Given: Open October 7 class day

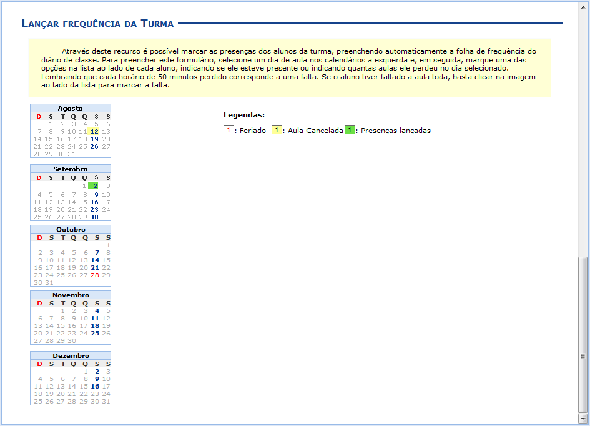Looking at the screenshot, I should (97, 252).
